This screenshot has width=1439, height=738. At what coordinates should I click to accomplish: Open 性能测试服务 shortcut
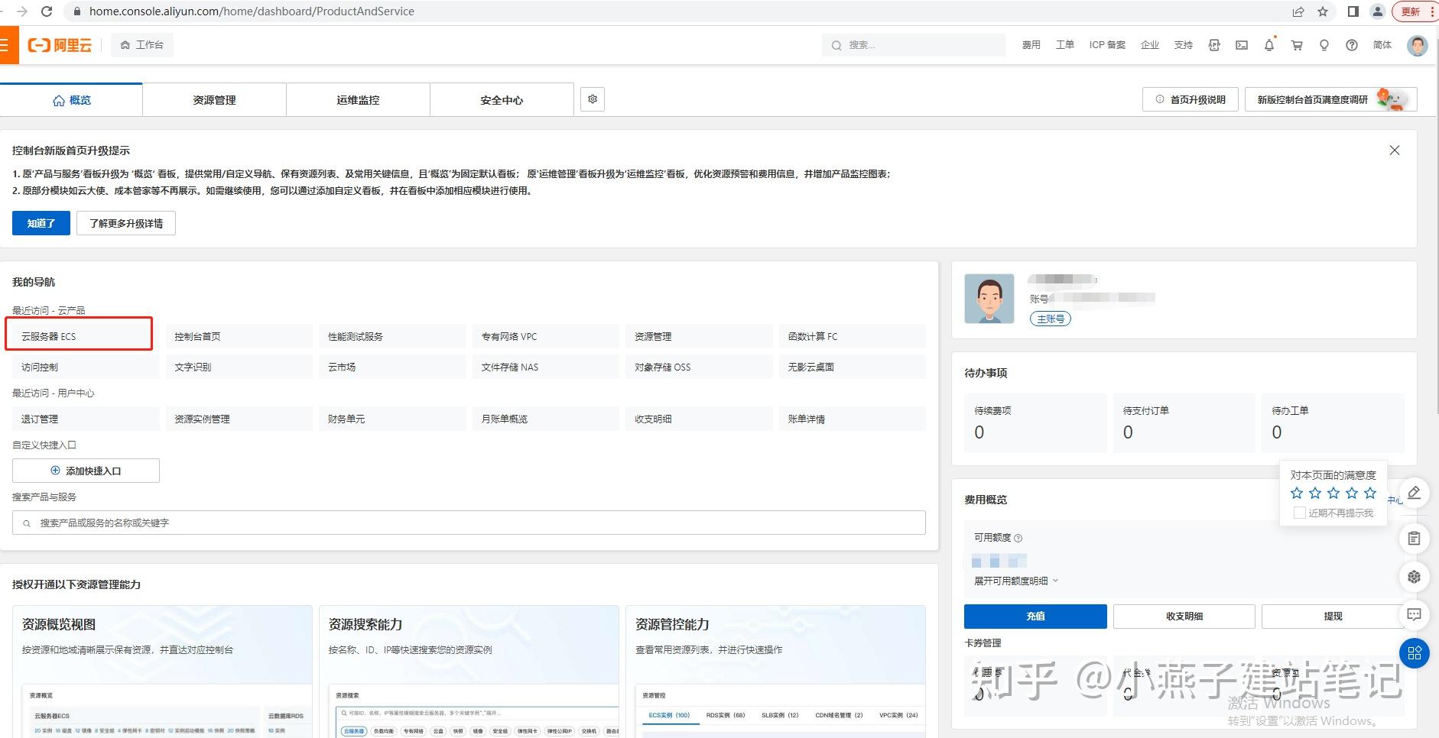click(x=392, y=336)
